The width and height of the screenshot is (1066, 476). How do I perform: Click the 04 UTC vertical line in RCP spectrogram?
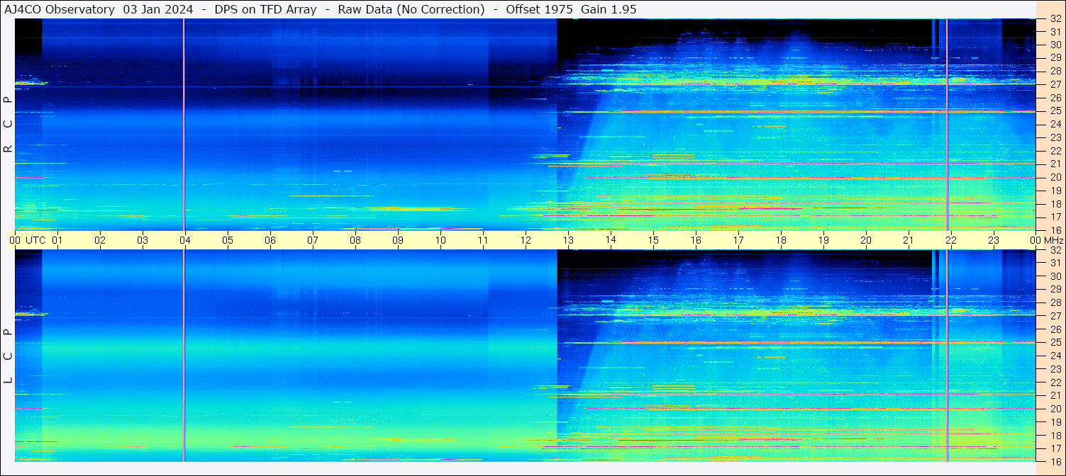coord(184,124)
